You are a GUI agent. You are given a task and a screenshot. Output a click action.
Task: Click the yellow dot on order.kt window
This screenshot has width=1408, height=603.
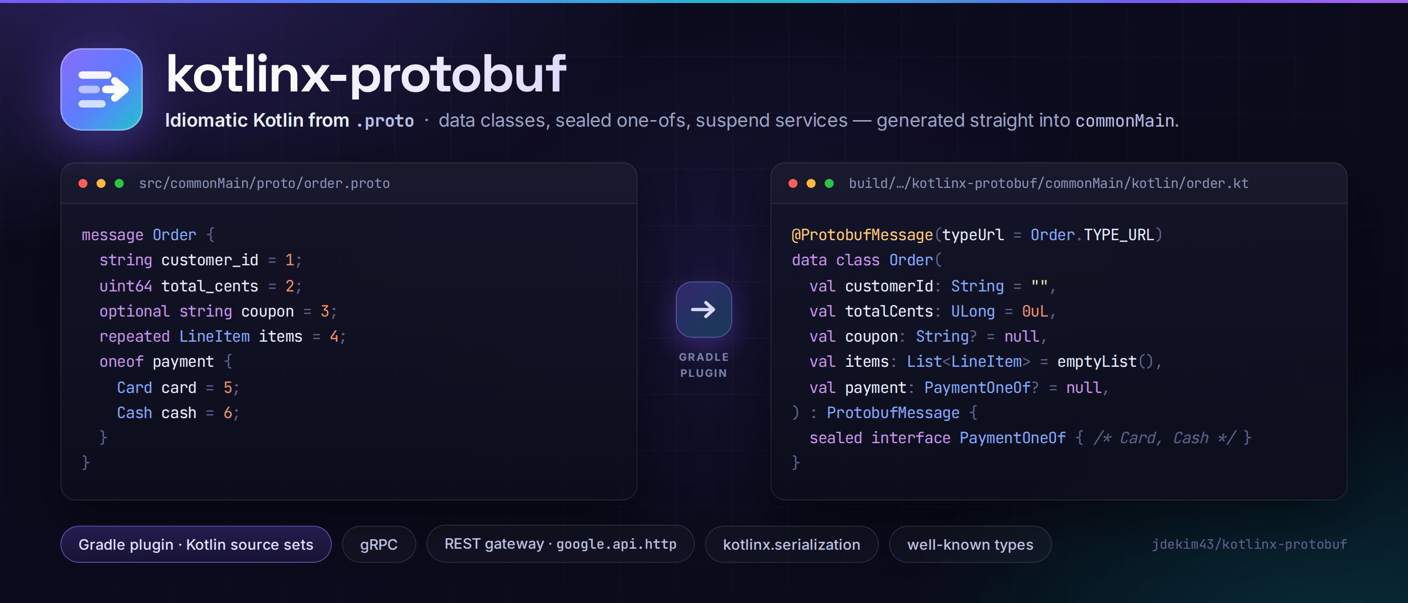811,183
